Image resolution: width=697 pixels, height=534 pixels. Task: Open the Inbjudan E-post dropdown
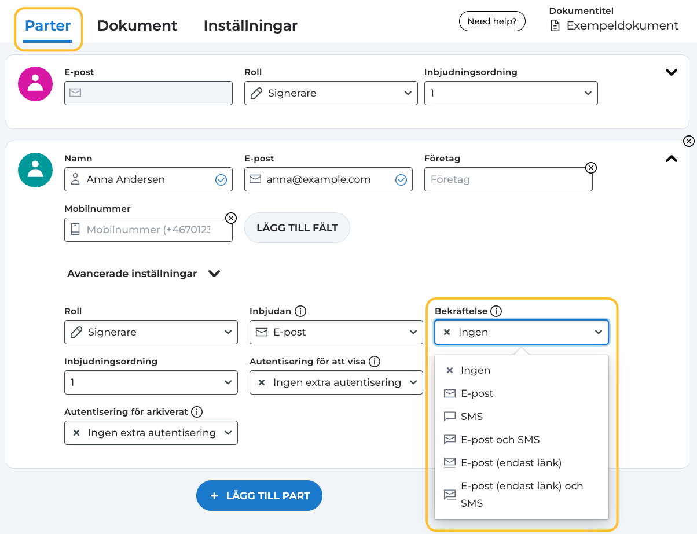[x=336, y=332]
